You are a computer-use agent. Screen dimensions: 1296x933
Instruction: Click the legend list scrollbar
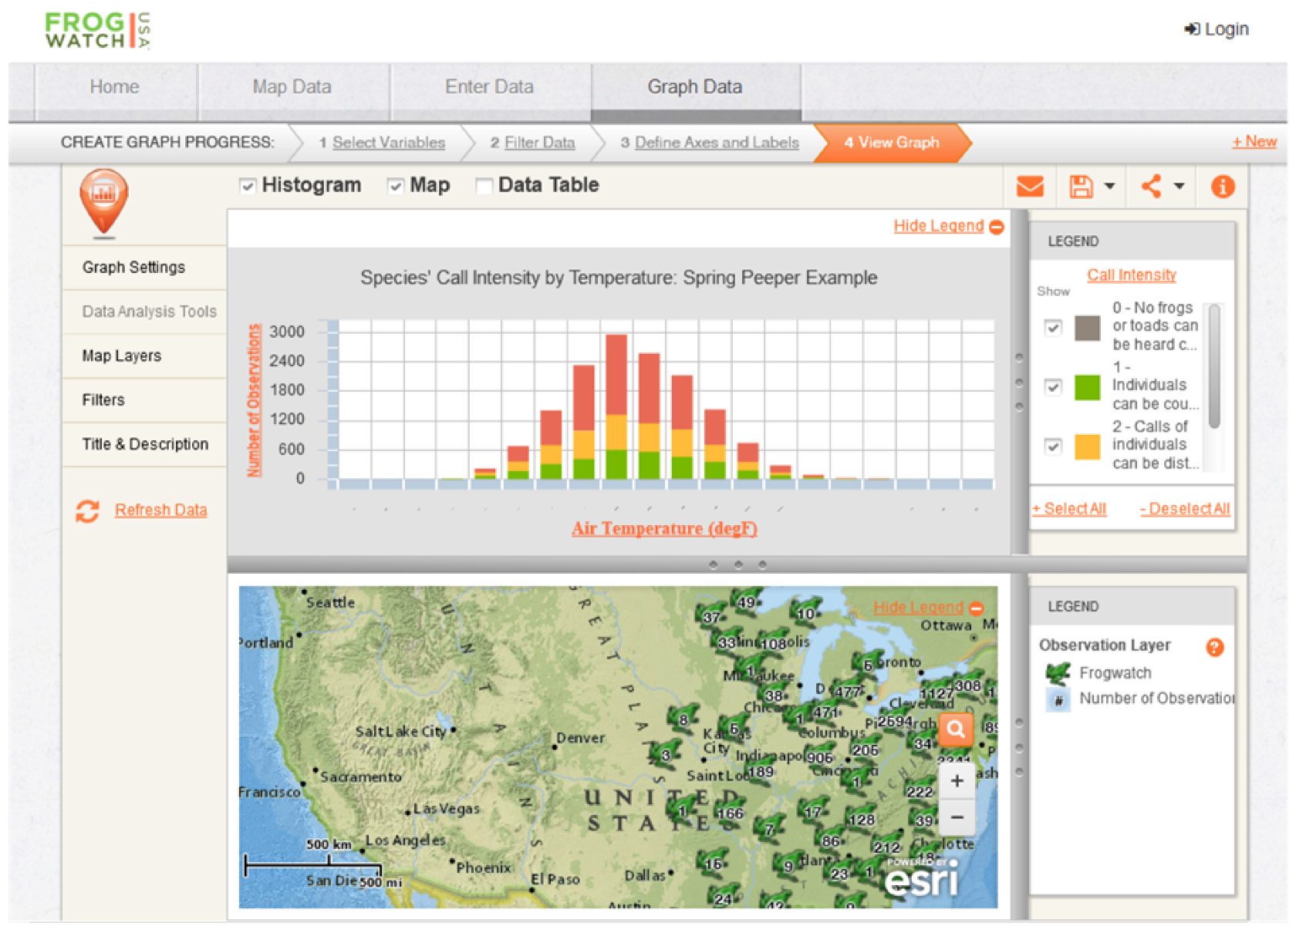[x=1214, y=366]
